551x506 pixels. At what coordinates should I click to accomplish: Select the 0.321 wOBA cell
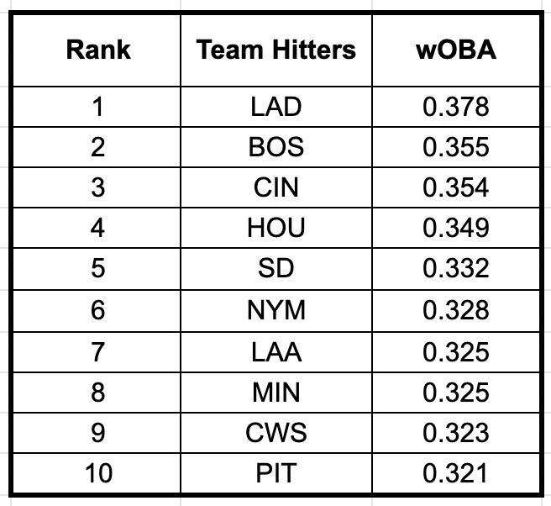[x=456, y=473]
